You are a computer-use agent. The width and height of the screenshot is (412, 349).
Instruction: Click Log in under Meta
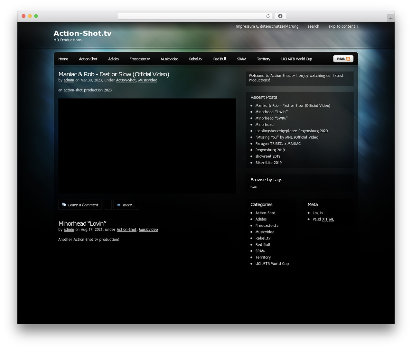[x=318, y=213]
